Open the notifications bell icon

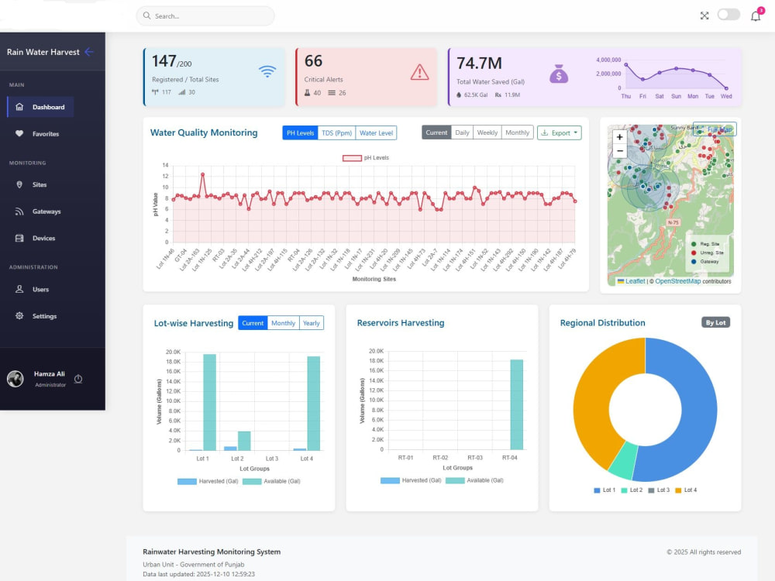click(756, 15)
